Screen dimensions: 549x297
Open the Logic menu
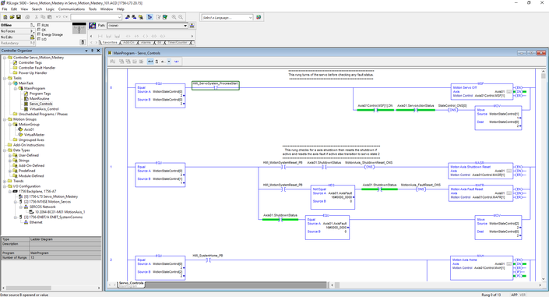click(x=50, y=9)
